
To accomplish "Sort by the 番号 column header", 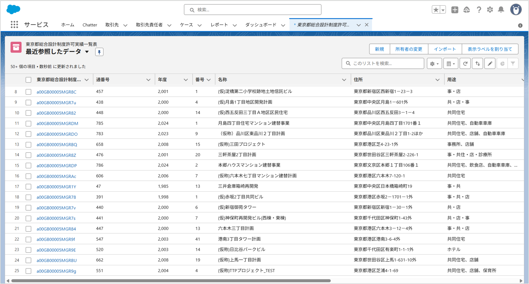I will [x=200, y=80].
